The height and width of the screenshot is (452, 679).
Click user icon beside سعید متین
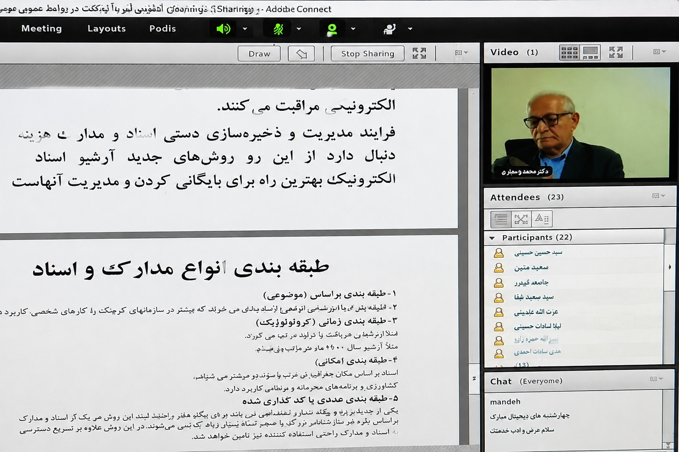[499, 268]
